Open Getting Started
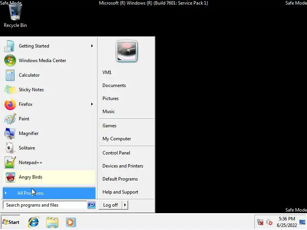This screenshot has height=230, width=307. click(x=49, y=46)
